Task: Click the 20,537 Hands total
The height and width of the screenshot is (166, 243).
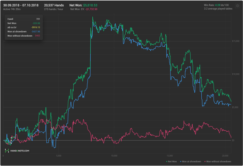Action: [x=54, y=5]
